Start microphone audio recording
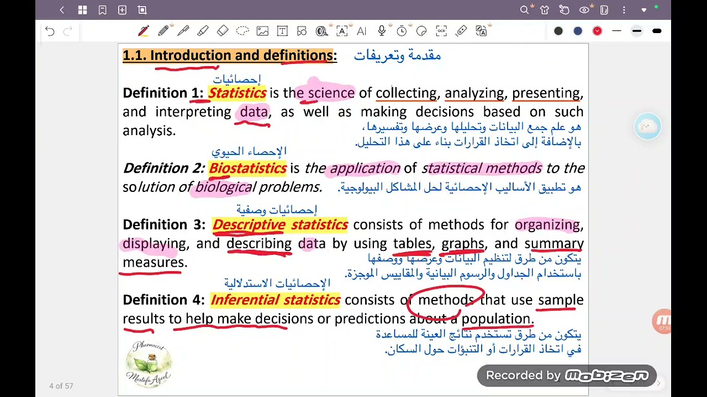 pyautogui.click(x=382, y=31)
